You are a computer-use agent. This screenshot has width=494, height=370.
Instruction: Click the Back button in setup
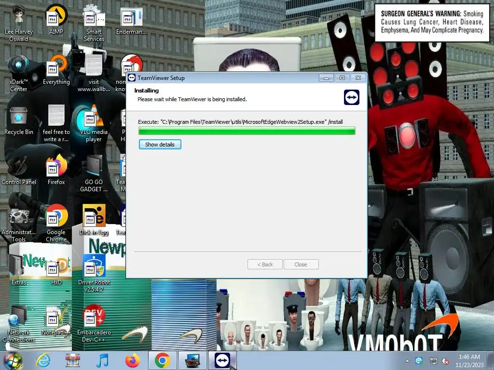(265, 264)
